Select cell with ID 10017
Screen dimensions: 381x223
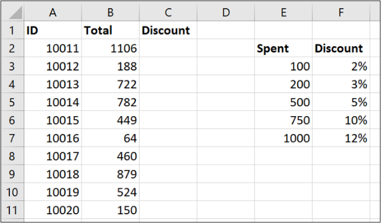tap(53, 156)
